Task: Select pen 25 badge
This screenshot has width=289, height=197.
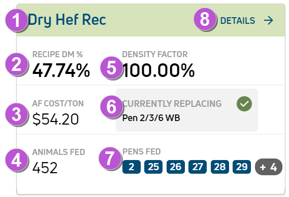Action: point(153,167)
